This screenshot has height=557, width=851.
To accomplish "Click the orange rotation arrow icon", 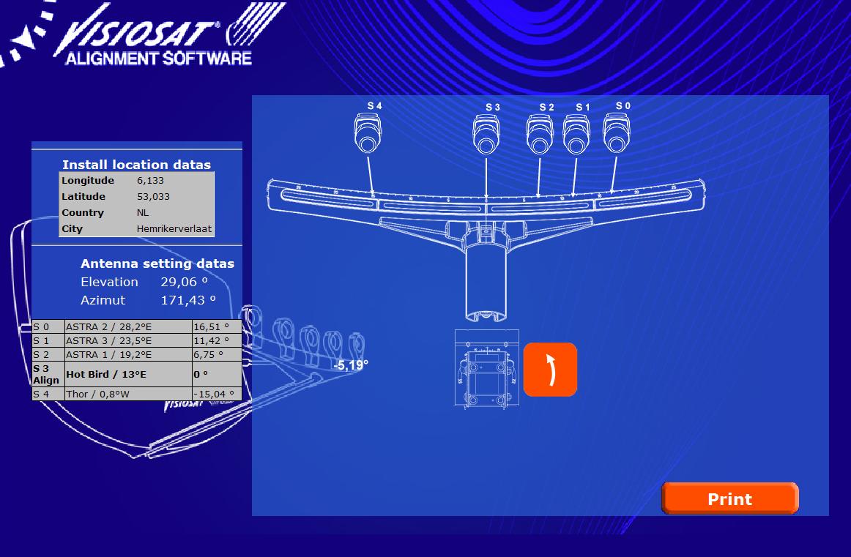I will pos(550,370).
